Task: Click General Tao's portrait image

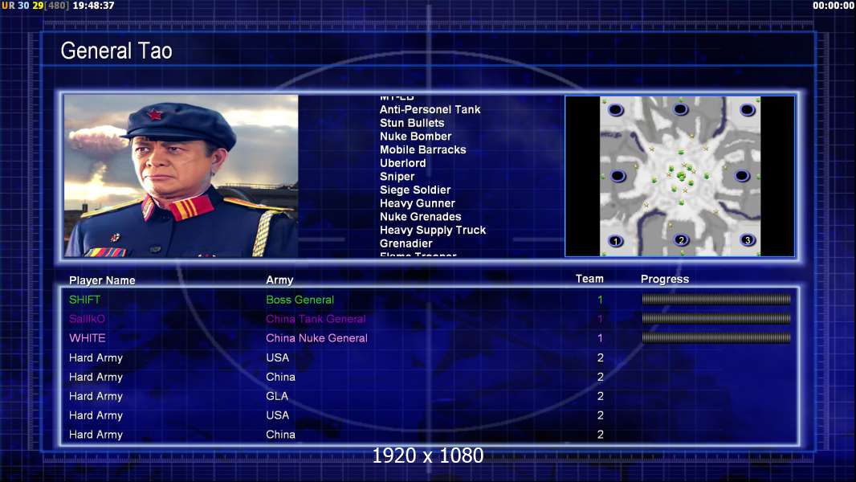Action: point(181,176)
